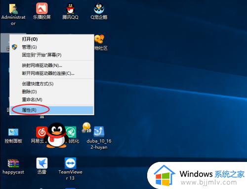Choose 管理(G) in the context menu

click(52, 47)
